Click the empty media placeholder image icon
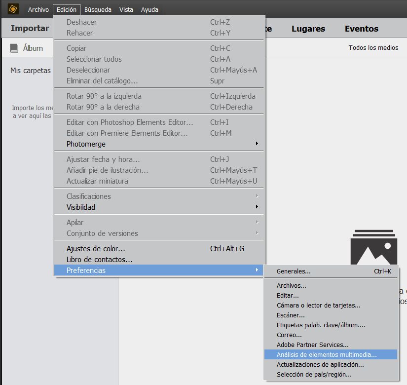The height and width of the screenshot is (385, 407). pos(374,247)
